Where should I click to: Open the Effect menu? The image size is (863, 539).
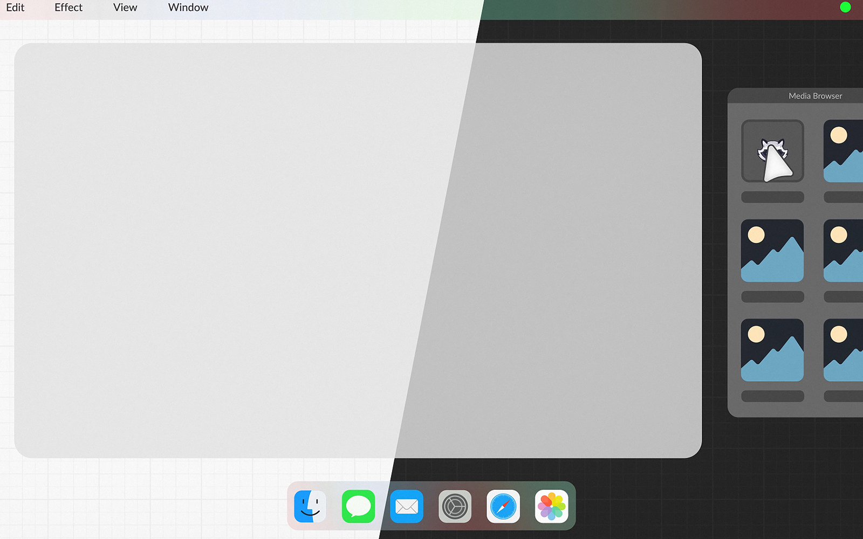click(x=69, y=8)
